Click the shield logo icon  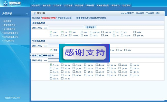pos(5,3)
